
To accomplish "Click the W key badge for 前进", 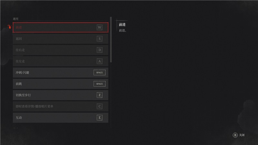I will point(100,27).
